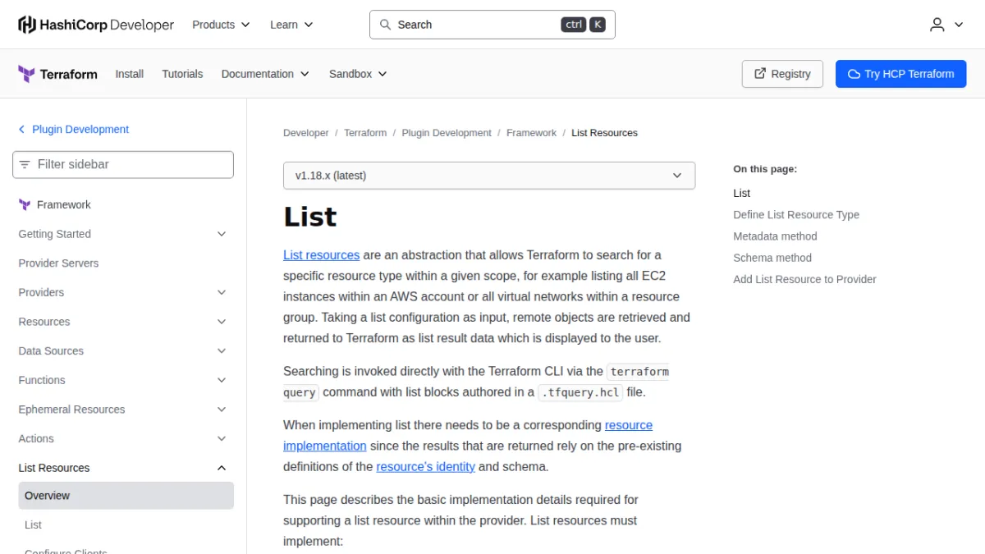Click the 'On this page:' heading
985x554 pixels.
coord(765,169)
